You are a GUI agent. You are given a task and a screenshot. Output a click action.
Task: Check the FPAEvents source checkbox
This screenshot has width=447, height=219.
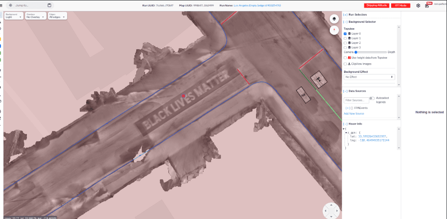tap(352, 108)
